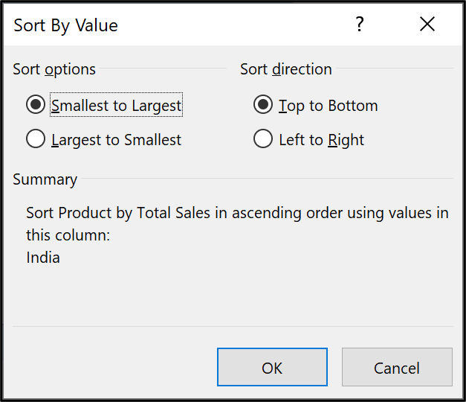Choose the Largest to Smallest radio circle
This screenshot has width=466, height=402.
[x=35, y=139]
